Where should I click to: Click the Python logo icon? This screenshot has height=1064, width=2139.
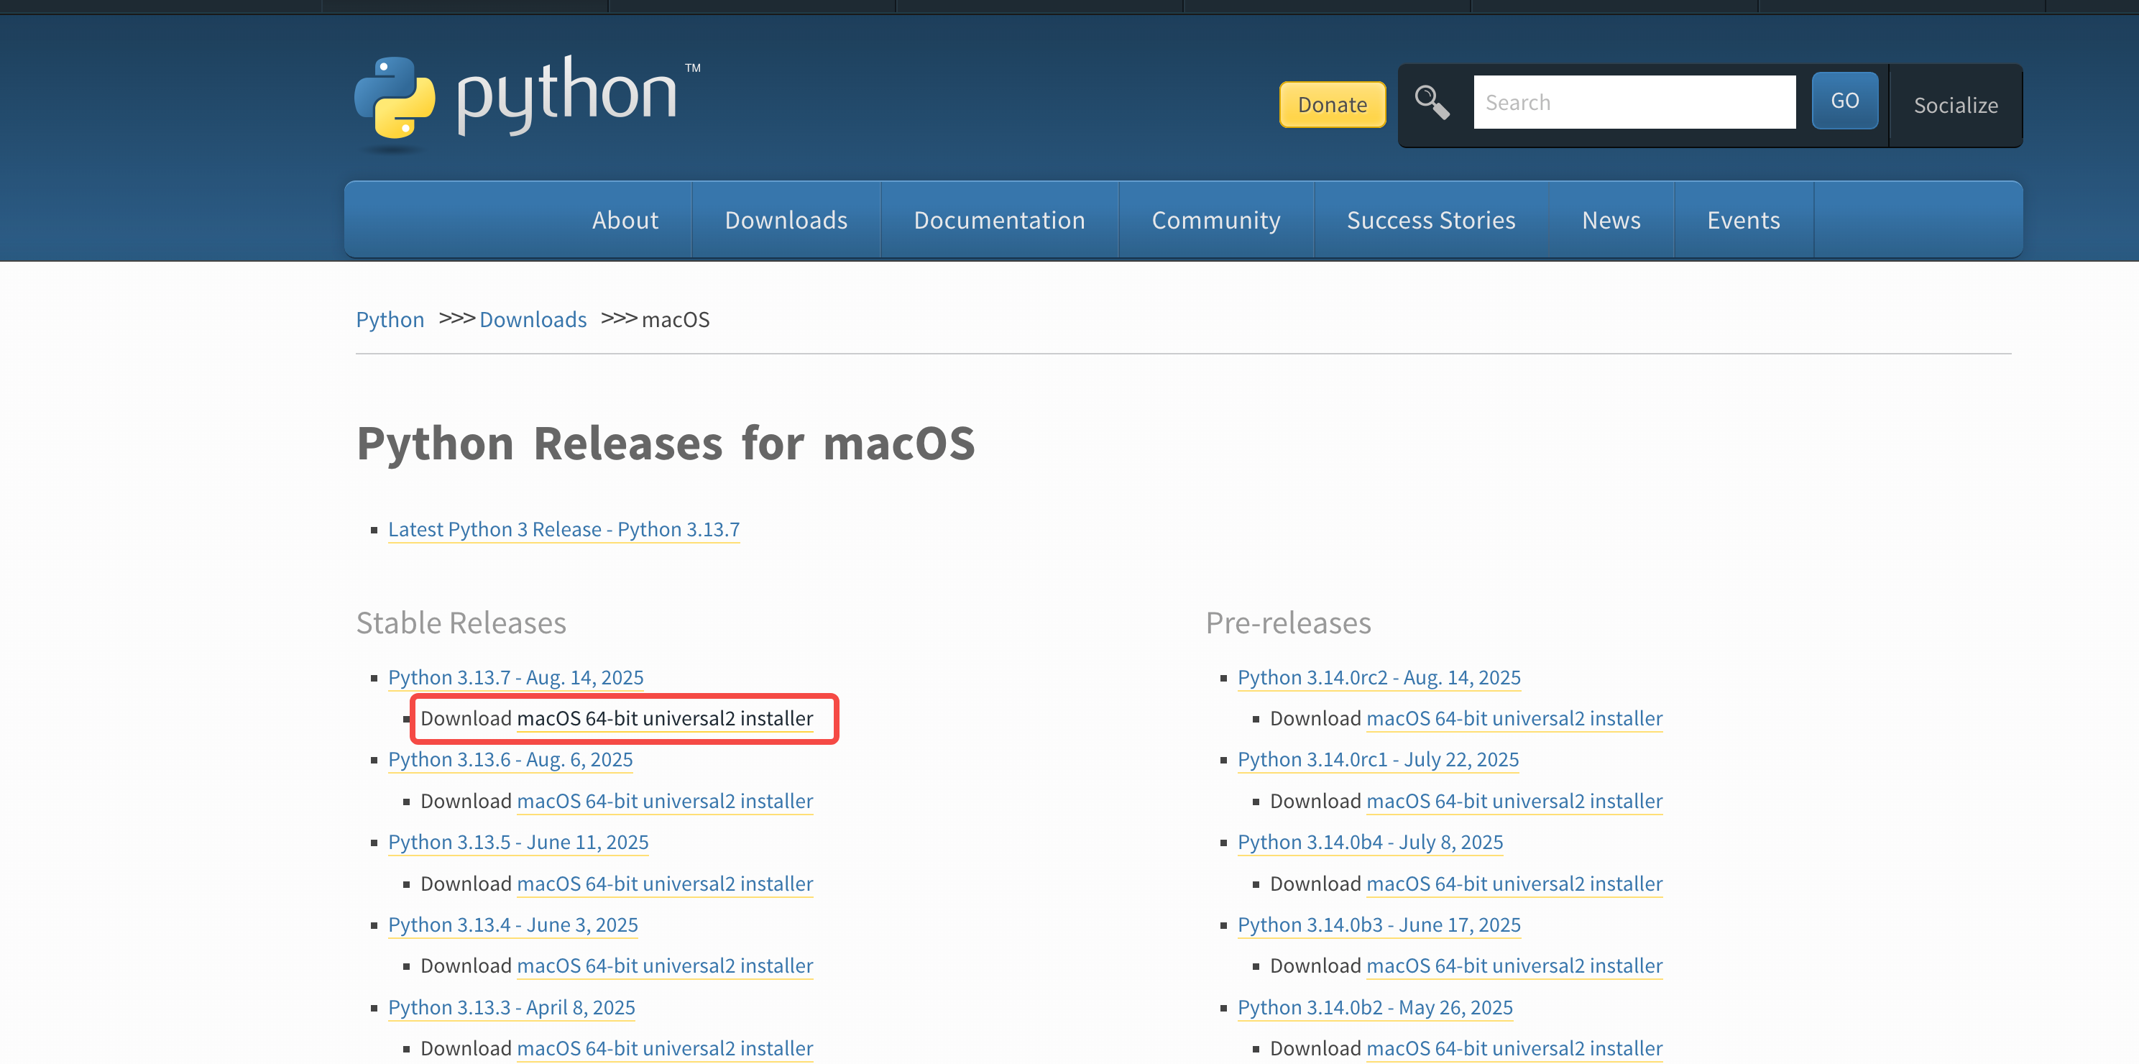point(395,98)
